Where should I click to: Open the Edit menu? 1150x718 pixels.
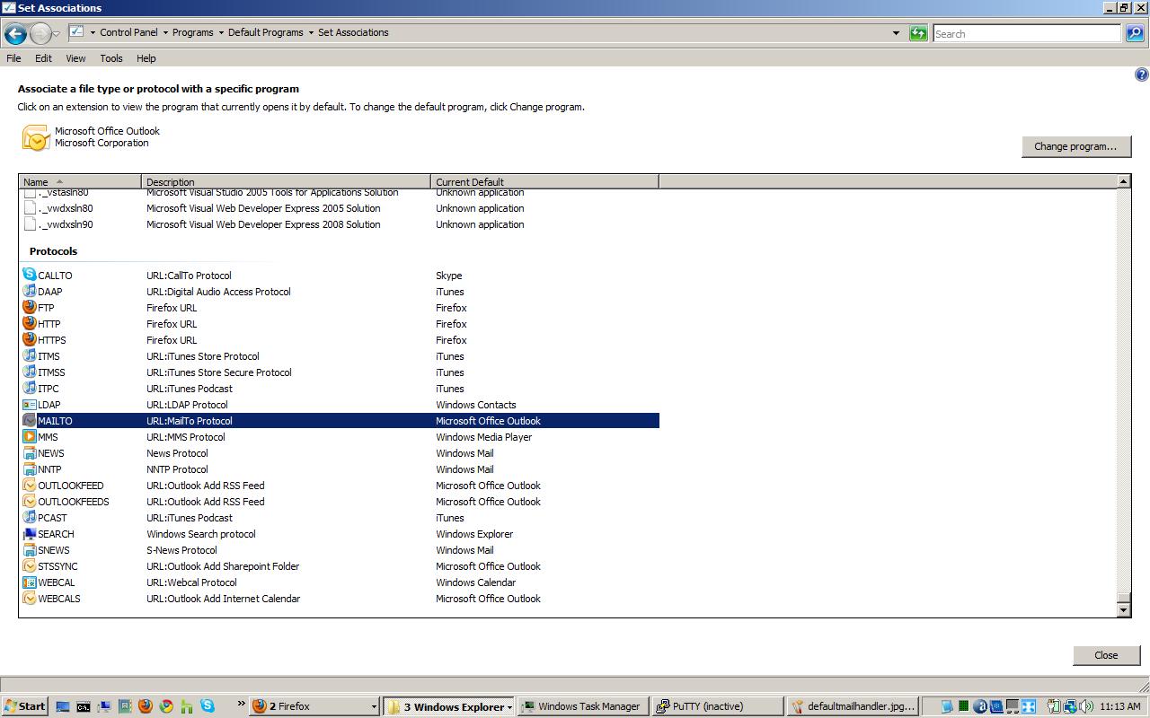pos(43,58)
